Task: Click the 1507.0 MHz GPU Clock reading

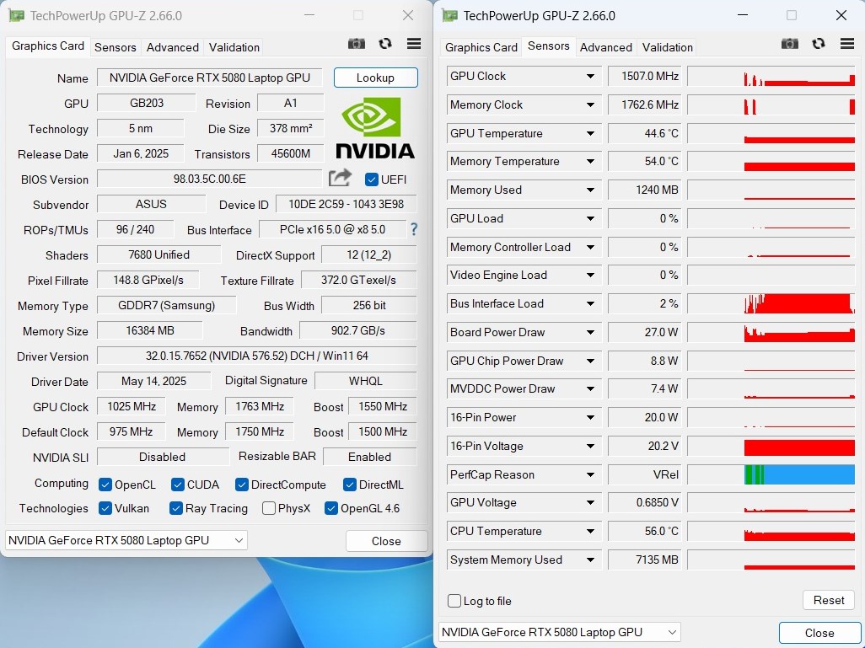Action: 644,76
